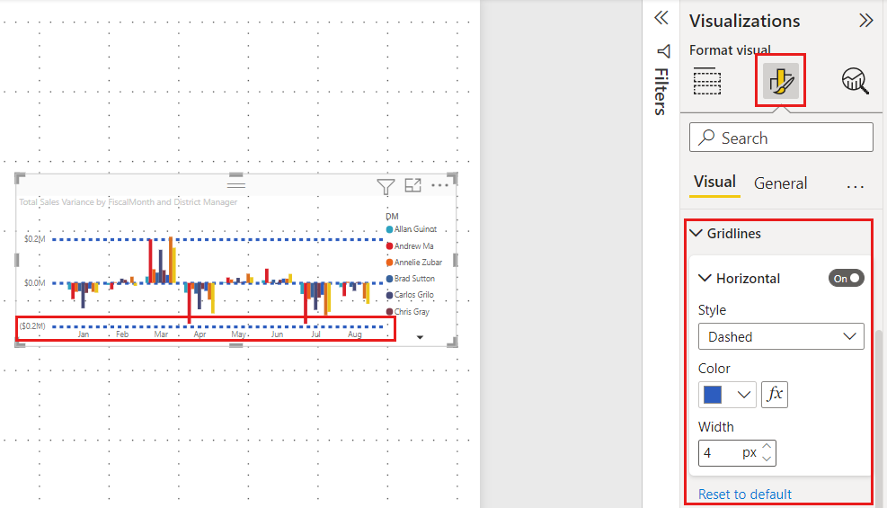887x508 pixels.
Task: Click the Filters megaphone icon
Action: [x=663, y=51]
